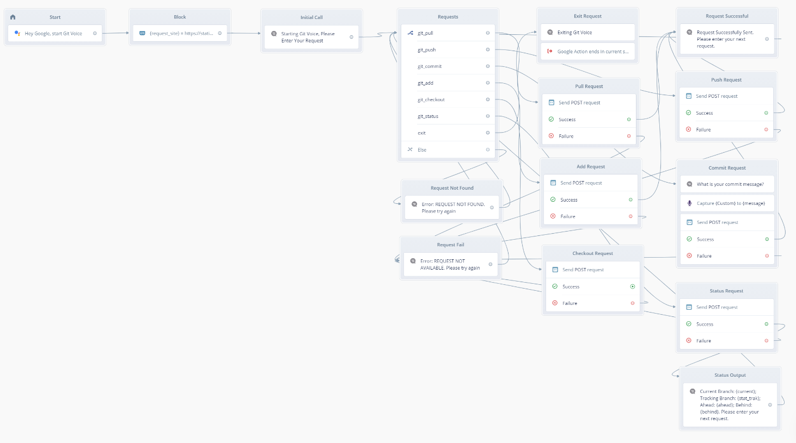Click Commit Request Failure output port
Screen dimensions: 796x443
click(767, 255)
